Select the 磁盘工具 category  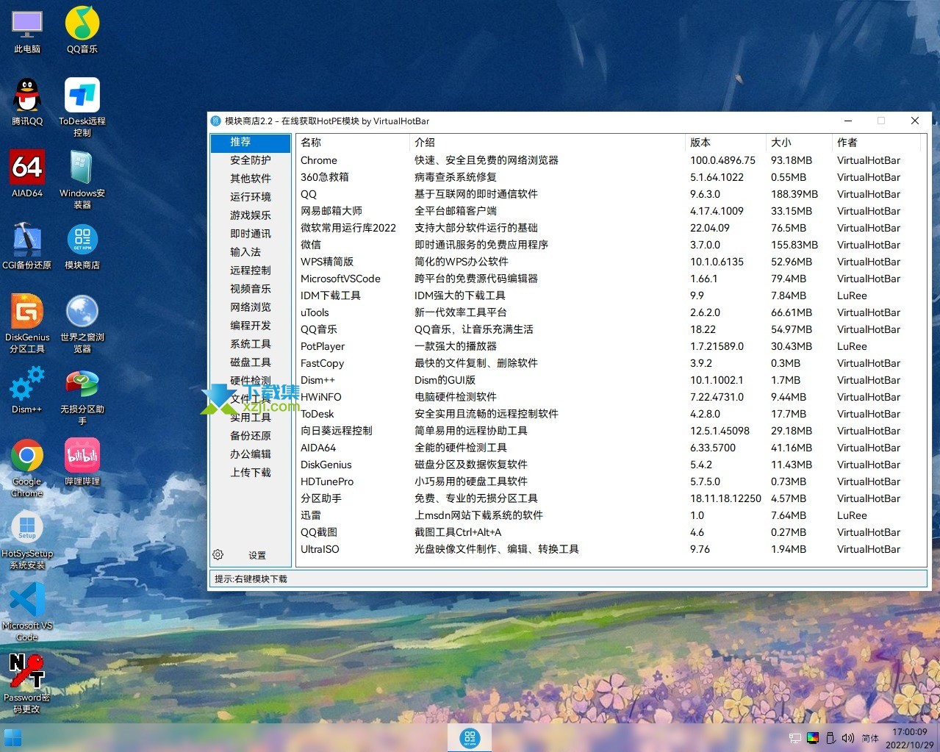coord(251,362)
